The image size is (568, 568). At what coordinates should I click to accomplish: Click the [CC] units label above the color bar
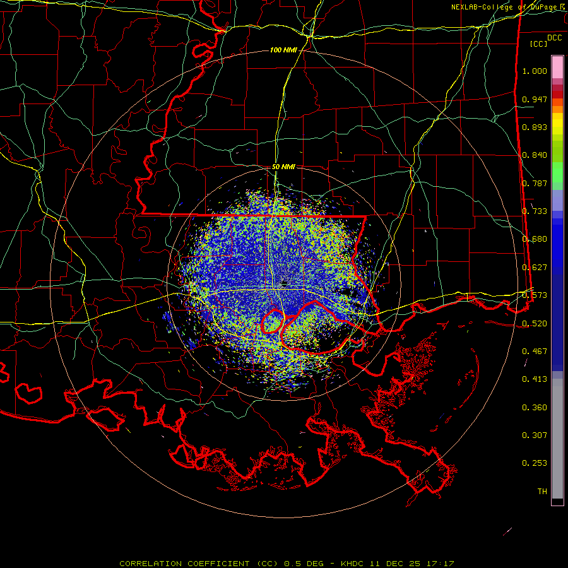click(538, 44)
